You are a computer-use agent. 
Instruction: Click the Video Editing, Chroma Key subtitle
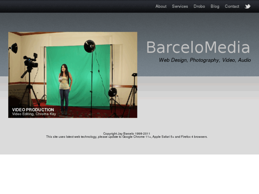pos(34,114)
